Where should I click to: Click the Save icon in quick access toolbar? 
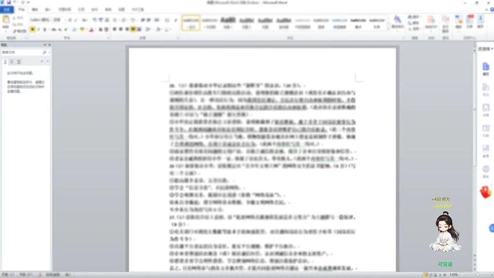pos(9,2)
